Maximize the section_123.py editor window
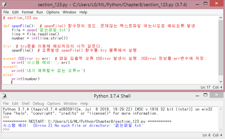Screen dimensions: 225x139 [205, 4]
